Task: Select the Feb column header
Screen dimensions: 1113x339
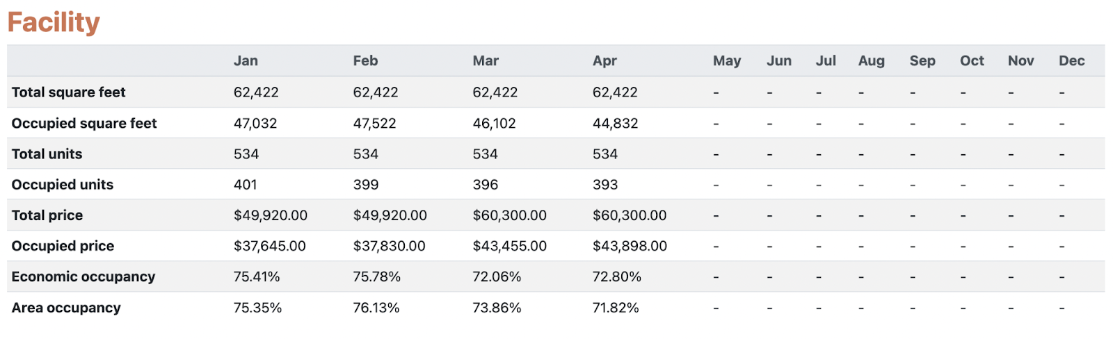Action: (365, 61)
